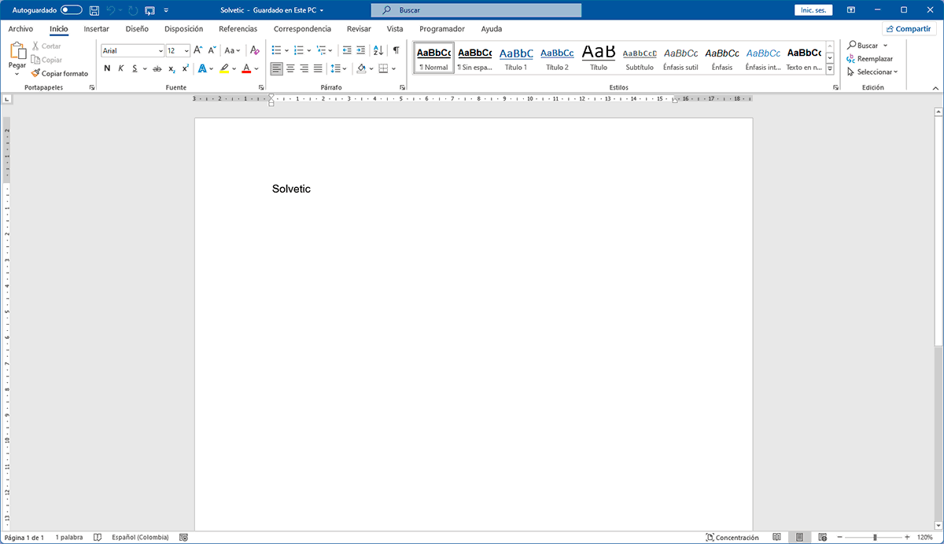Click zoom out minus in status bar
The height and width of the screenshot is (544, 944).
839,538
